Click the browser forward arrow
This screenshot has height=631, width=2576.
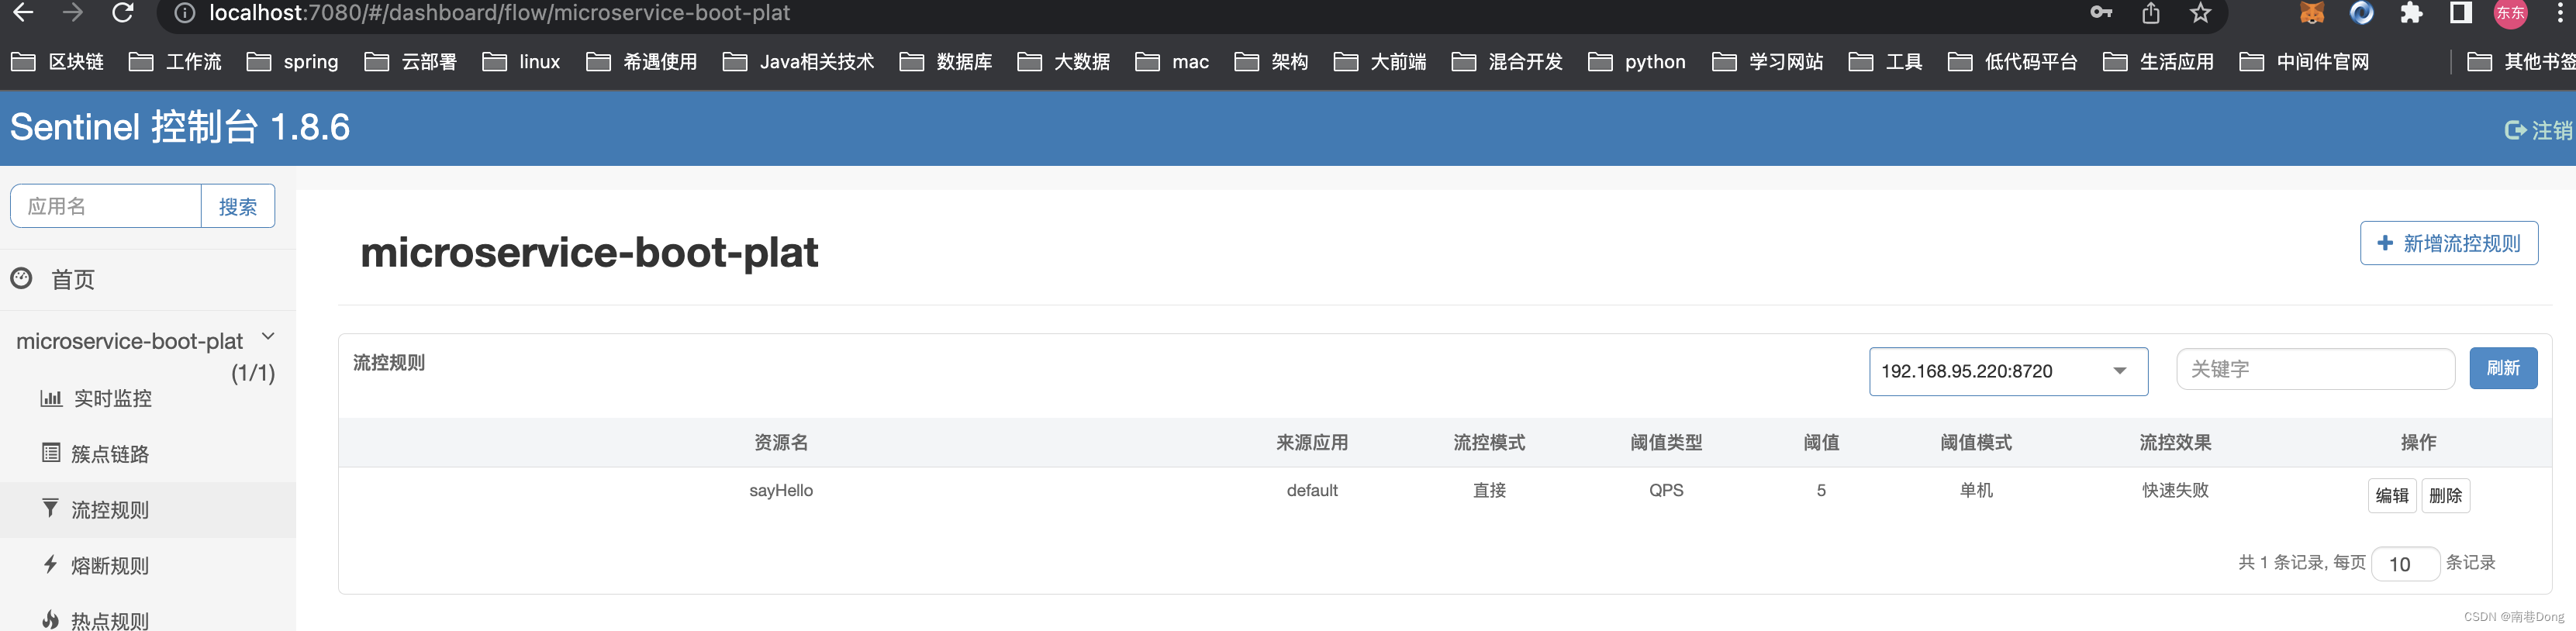(72, 12)
